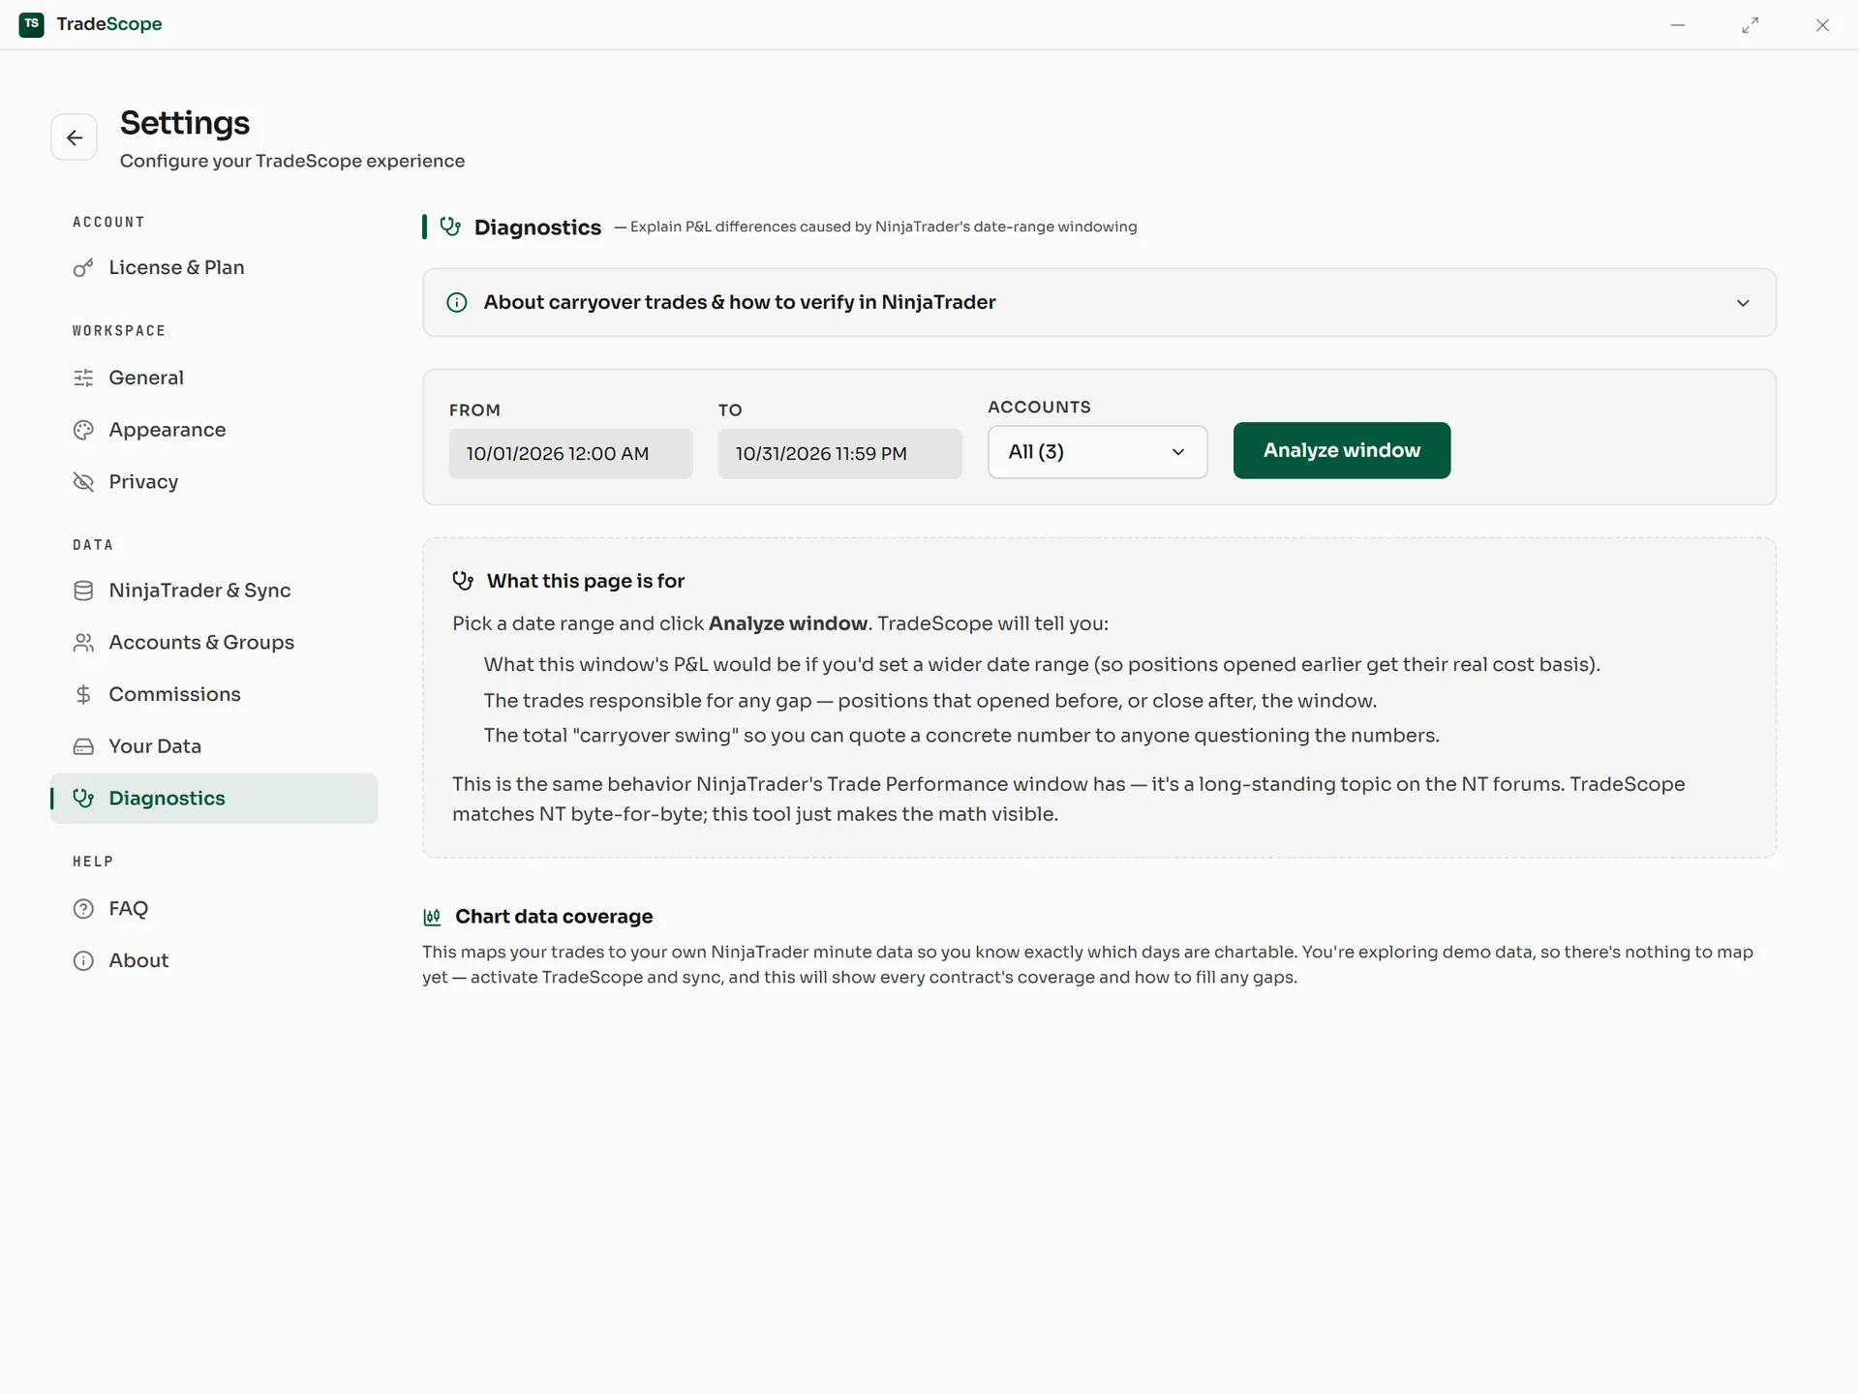Open the About page

coord(214,960)
